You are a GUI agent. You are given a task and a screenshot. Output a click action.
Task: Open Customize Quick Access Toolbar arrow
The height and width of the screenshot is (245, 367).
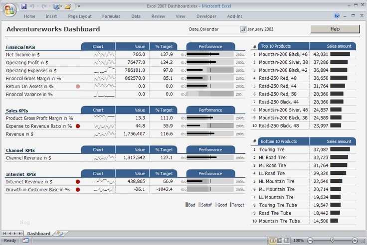tap(79, 6)
